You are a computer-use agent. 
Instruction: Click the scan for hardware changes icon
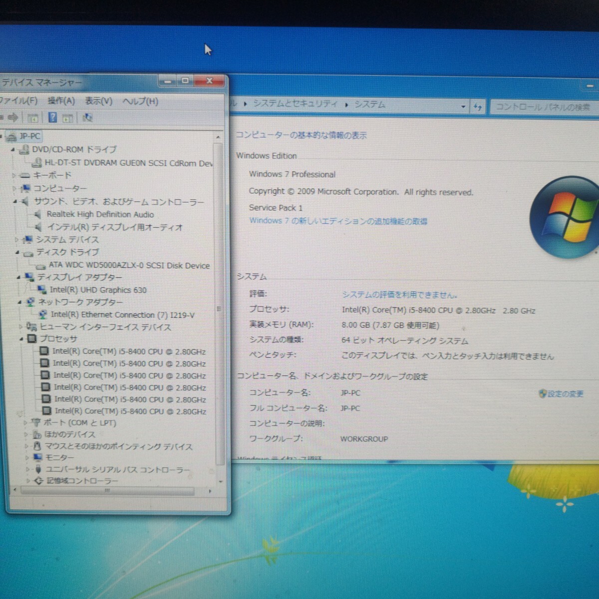88,118
